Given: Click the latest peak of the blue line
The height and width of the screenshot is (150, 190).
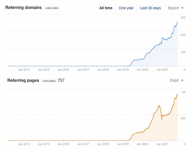Looking at the screenshot, I should point(178,22).
